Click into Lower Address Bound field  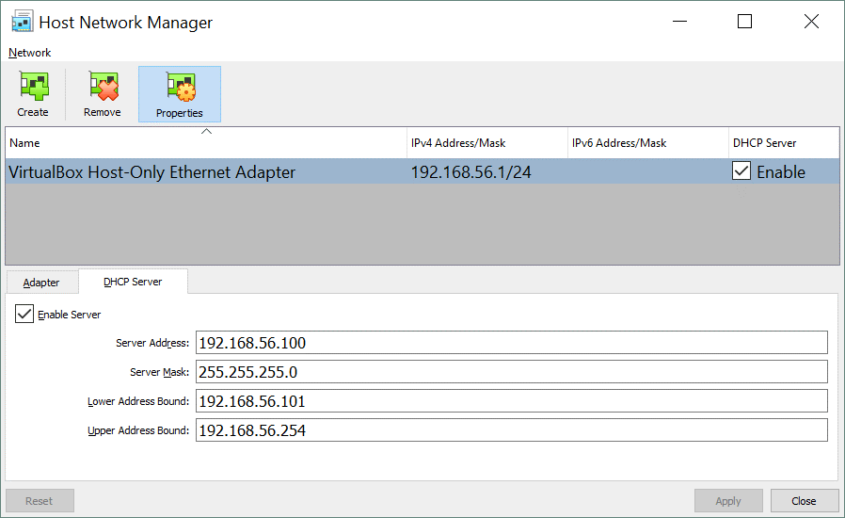click(x=511, y=401)
